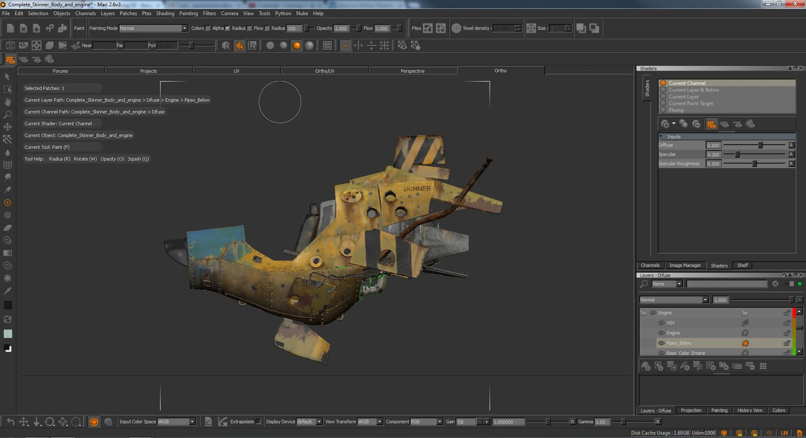Hide the HSV layer using eye icon
Viewport: 806px width, 438px height.
coord(661,323)
